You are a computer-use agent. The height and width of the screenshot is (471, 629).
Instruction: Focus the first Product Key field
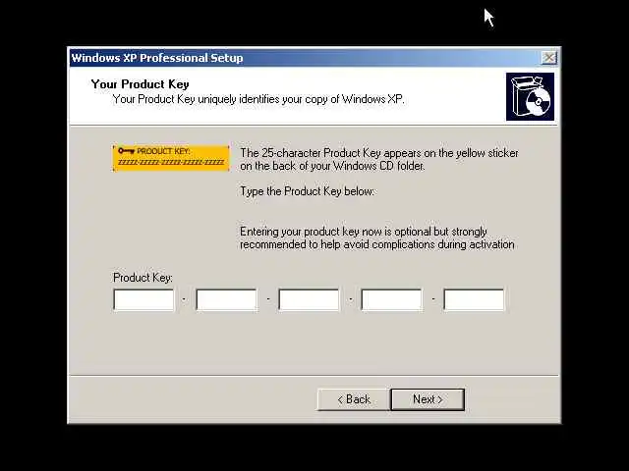[144, 299]
